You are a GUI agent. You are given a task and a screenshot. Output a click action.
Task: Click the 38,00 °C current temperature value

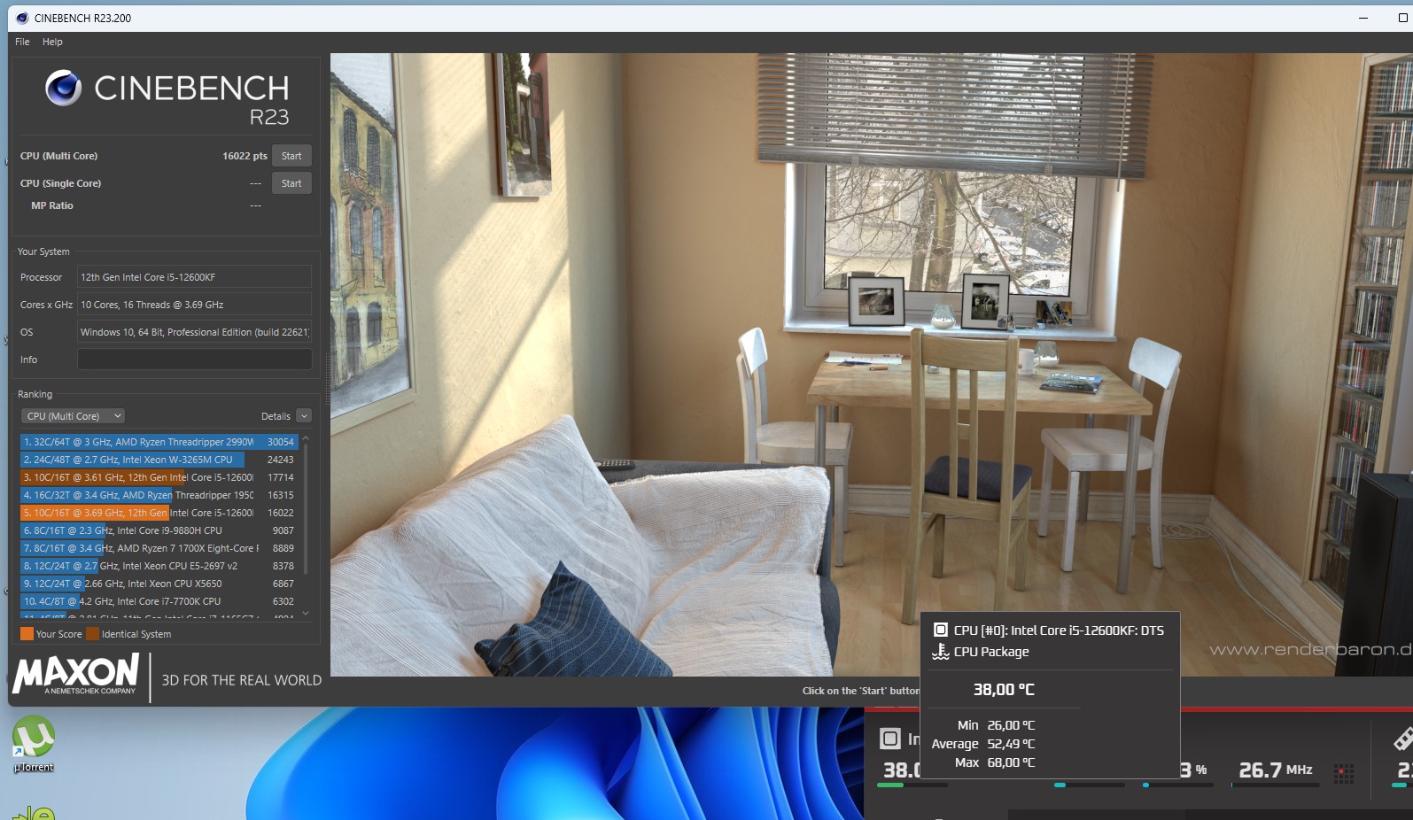[x=1004, y=690]
